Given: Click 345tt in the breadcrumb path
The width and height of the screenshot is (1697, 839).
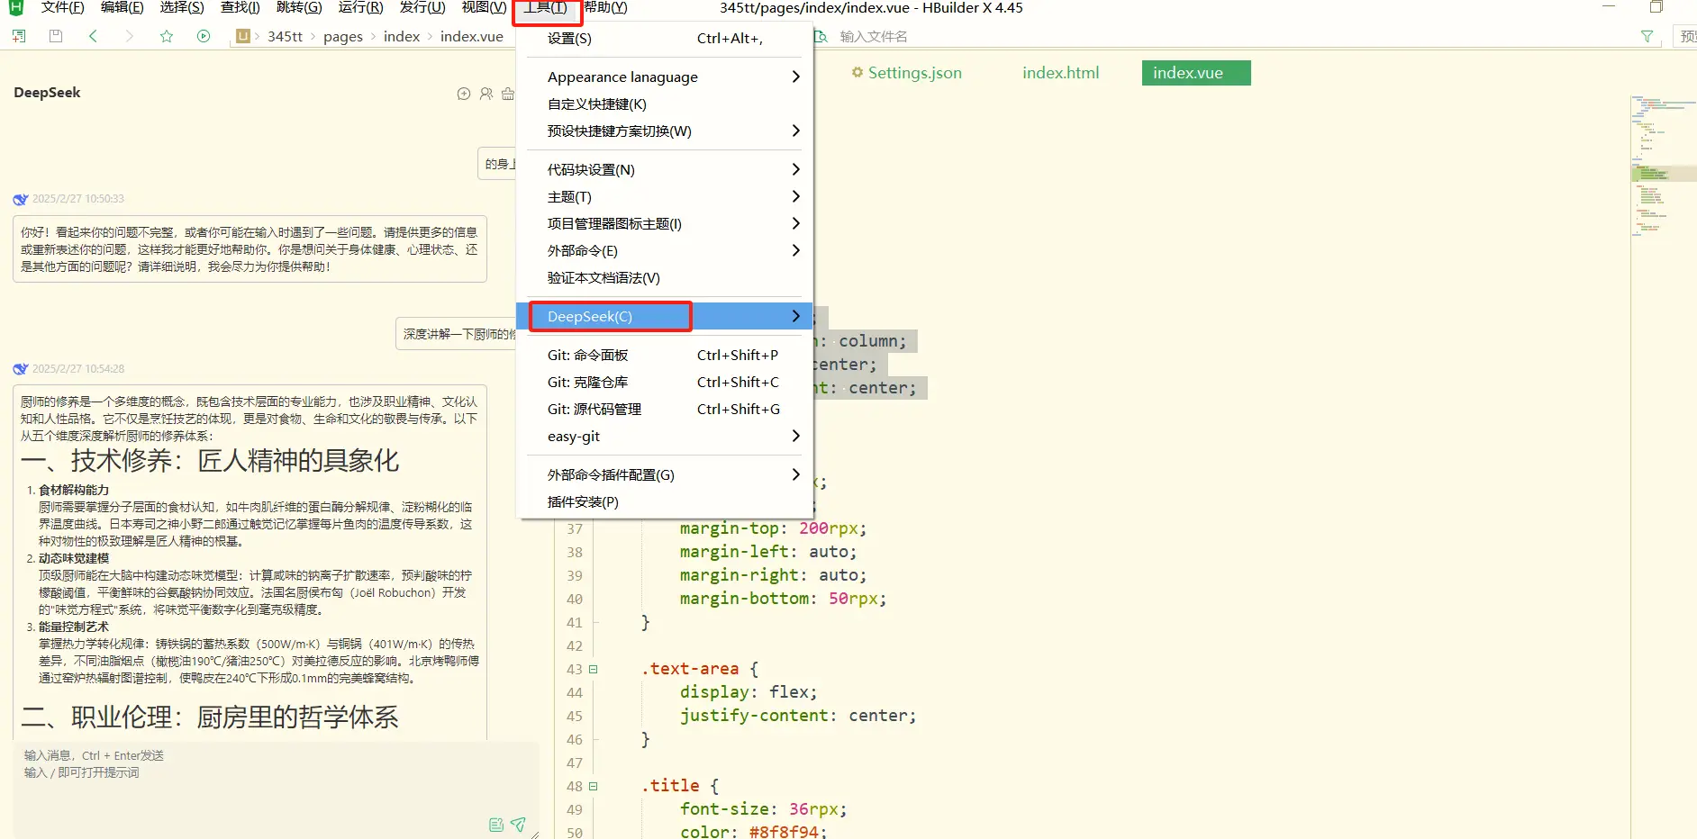Looking at the screenshot, I should click(285, 36).
